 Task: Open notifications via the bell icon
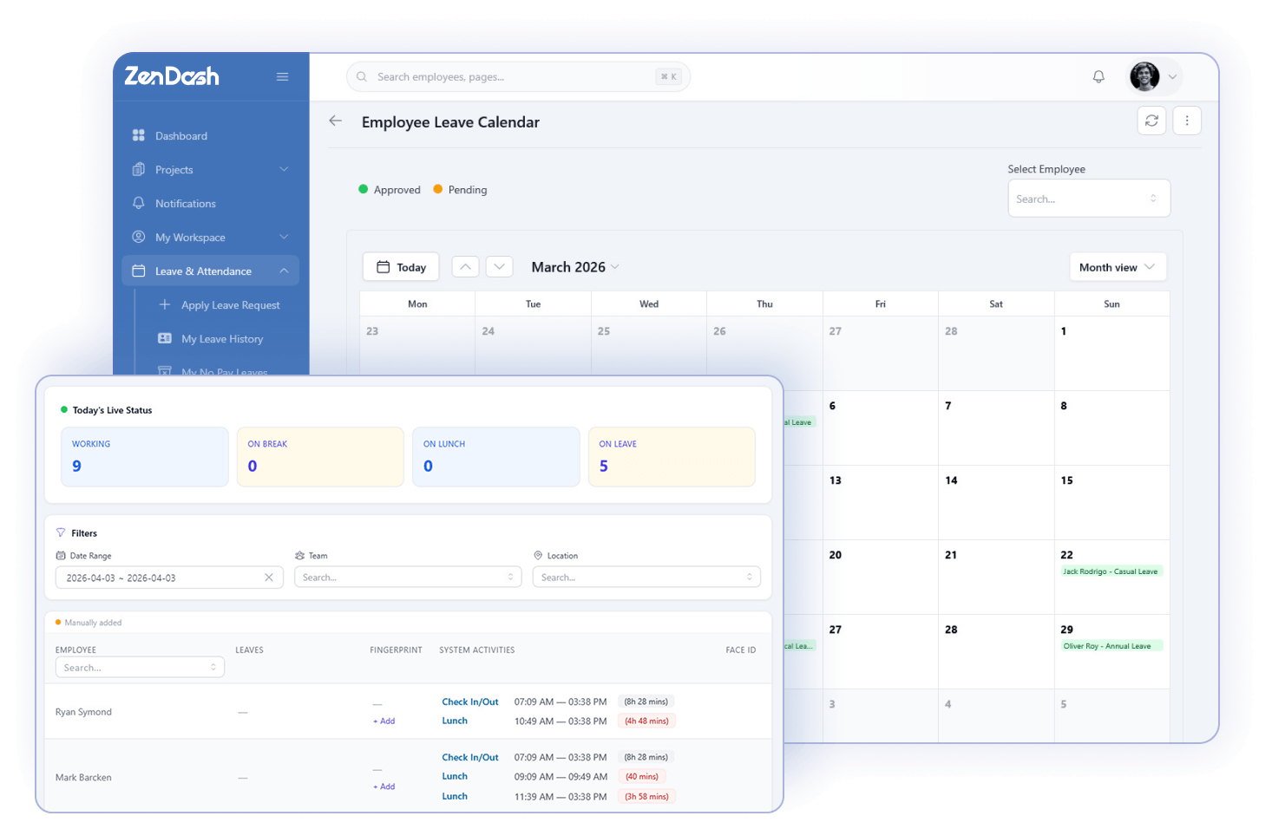point(1098,76)
